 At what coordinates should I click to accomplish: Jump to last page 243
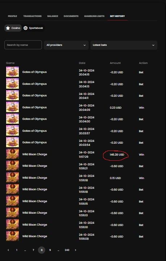click(67, 250)
